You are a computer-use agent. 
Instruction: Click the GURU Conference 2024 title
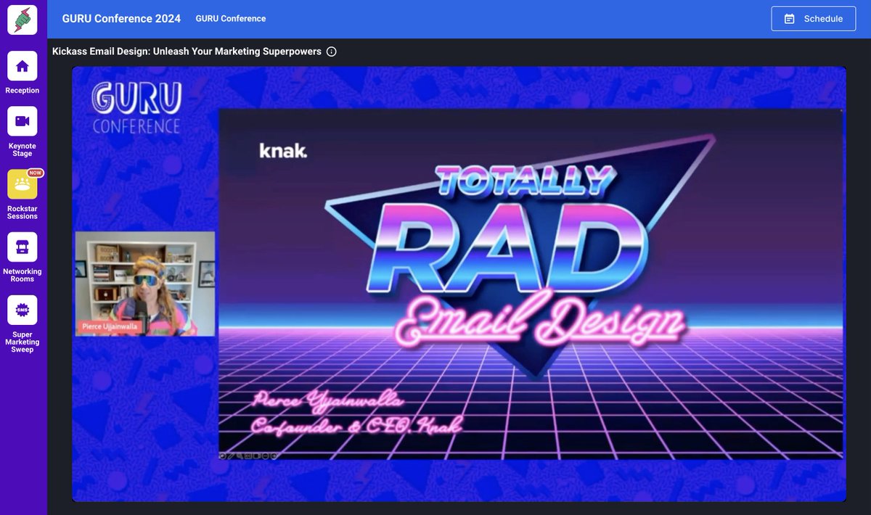121,19
